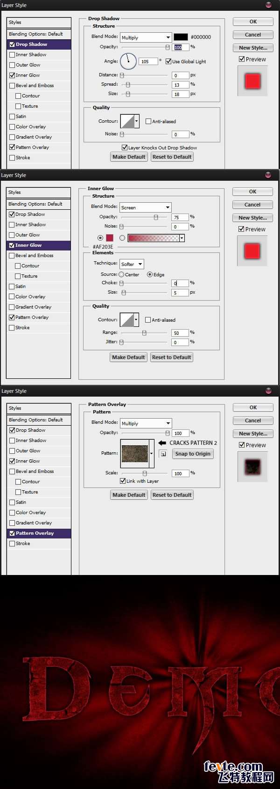
Task: Toggle Preview checkbox in Drop Shadow dialog
Action: click(x=242, y=59)
